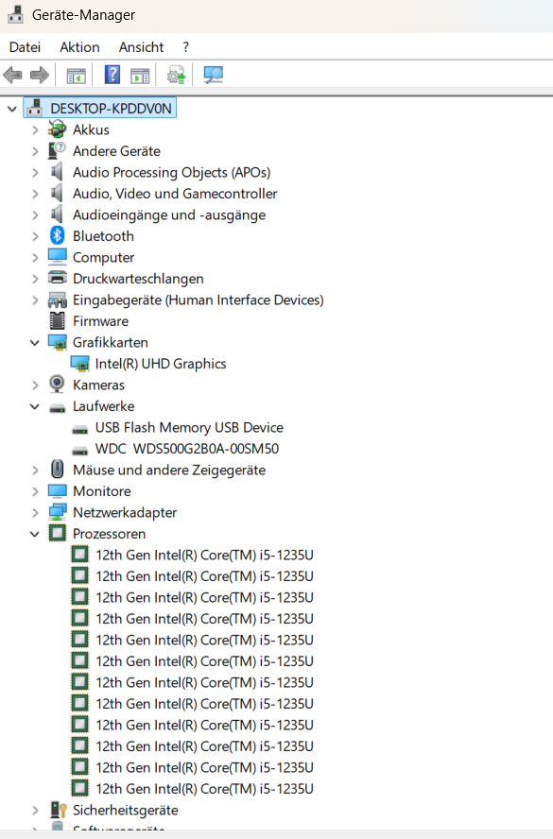Image resolution: width=553 pixels, height=839 pixels.
Task: Show the console tree pane icon
Action: point(76,75)
